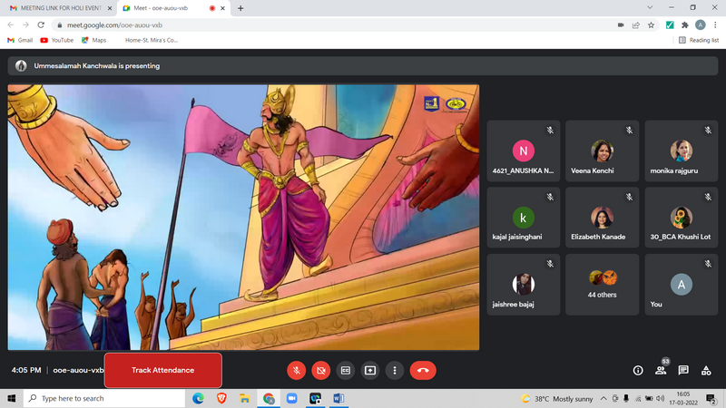The height and width of the screenshot is (408, 726).
Task: Select monika rajguru participant tile
Action: [x=682, y=151]
